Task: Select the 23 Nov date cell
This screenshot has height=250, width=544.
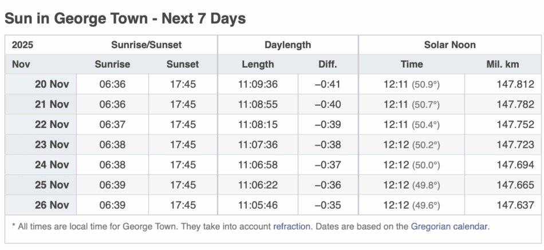Action: coord(52,144)
